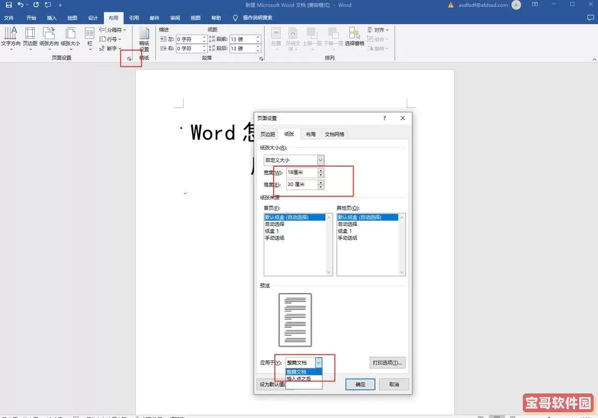Click the Undo arrow icon
Viewport: 598px width, 418px height.
(20, 5)
